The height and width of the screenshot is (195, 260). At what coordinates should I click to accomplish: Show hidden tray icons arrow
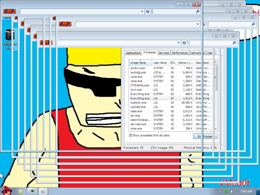pyautogui.click(x=220, y=191)
